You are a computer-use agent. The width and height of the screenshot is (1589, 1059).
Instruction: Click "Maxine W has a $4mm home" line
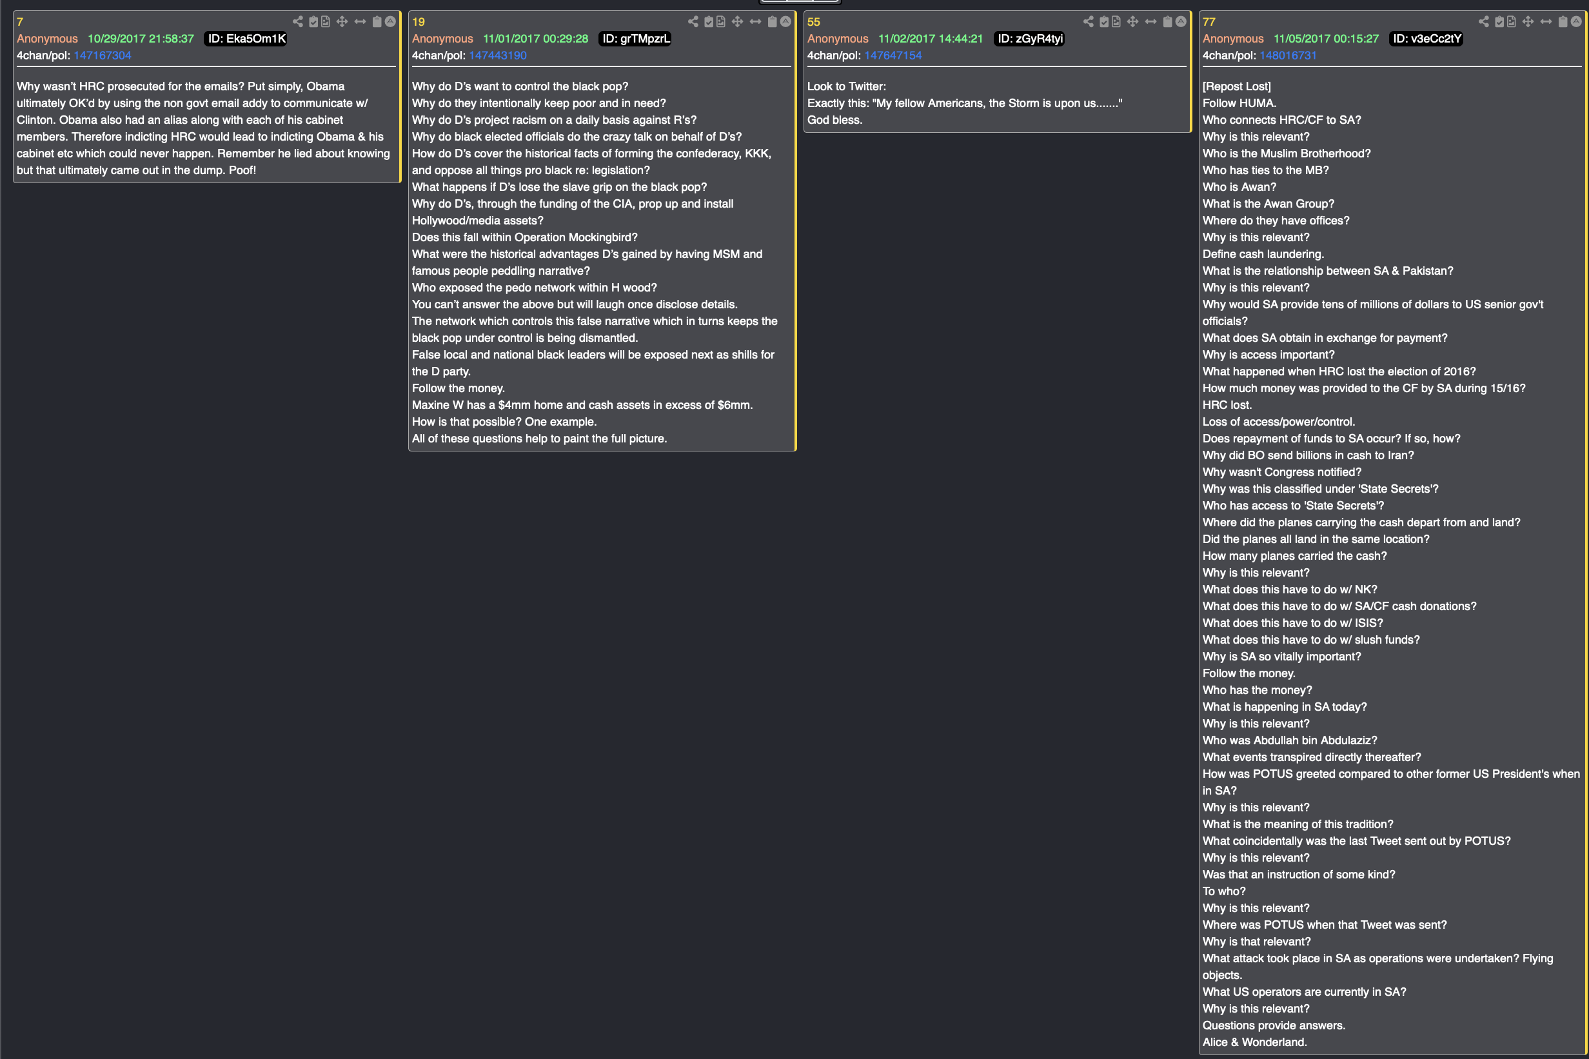click(582, 404)
